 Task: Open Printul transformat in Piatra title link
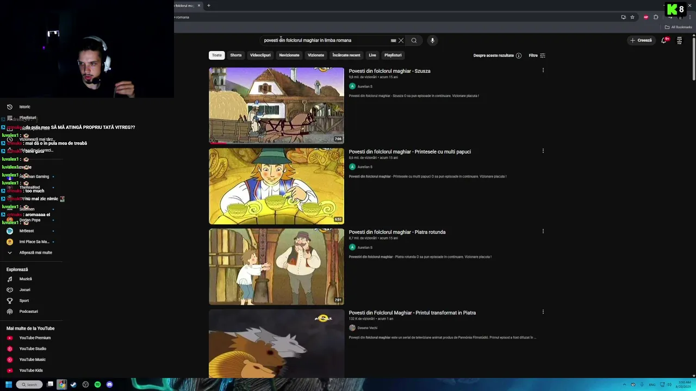pyautogui.click(x=412, y=313)
